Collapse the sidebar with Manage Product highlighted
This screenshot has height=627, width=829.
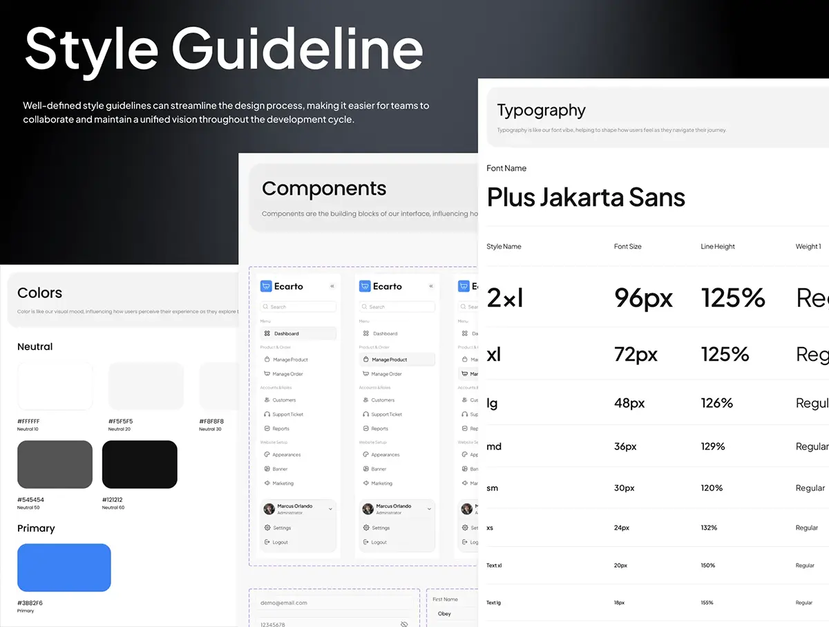431,286
